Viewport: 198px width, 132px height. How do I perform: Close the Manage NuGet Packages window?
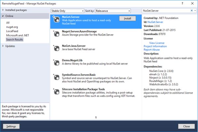click(192, 3)
